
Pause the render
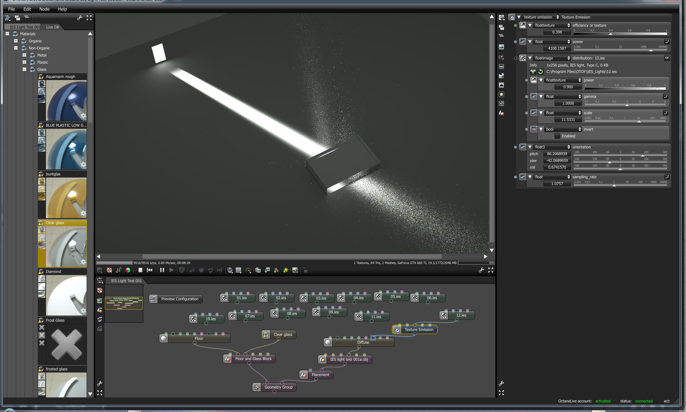point(162,270)
